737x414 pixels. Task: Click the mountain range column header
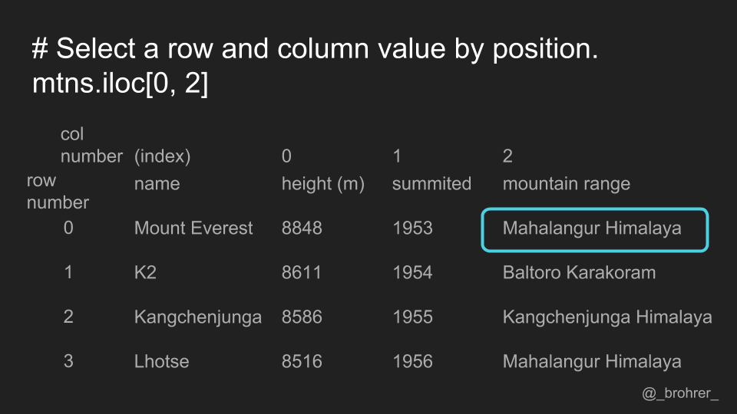point(567,184)
